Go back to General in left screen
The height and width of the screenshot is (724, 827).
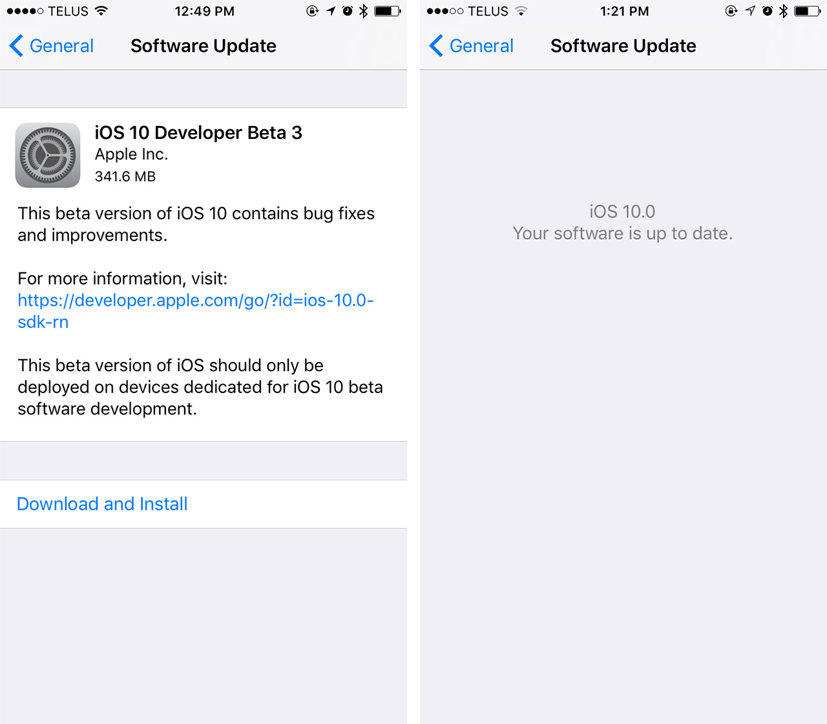click(x=52, y=46)
